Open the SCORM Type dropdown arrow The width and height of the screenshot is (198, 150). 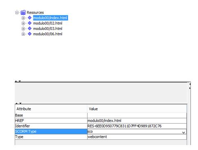[x=184, y=132]
